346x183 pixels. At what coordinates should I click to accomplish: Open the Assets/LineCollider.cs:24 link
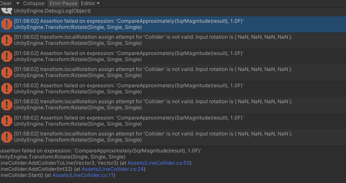(x=113, y=169)
